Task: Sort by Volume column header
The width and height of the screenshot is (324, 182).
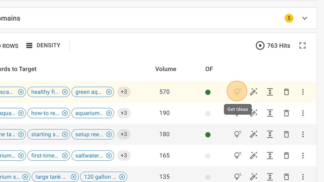Action: point(165,69)
